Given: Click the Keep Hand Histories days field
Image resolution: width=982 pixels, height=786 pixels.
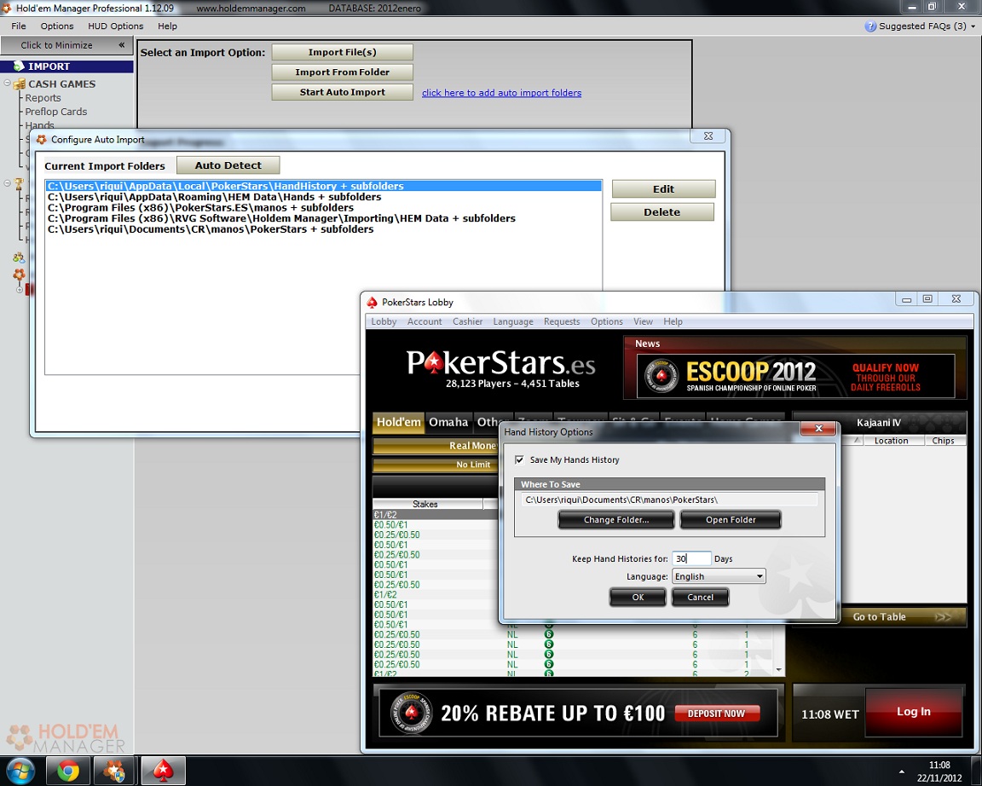Looking at the screenshot, I should point(691,558).
